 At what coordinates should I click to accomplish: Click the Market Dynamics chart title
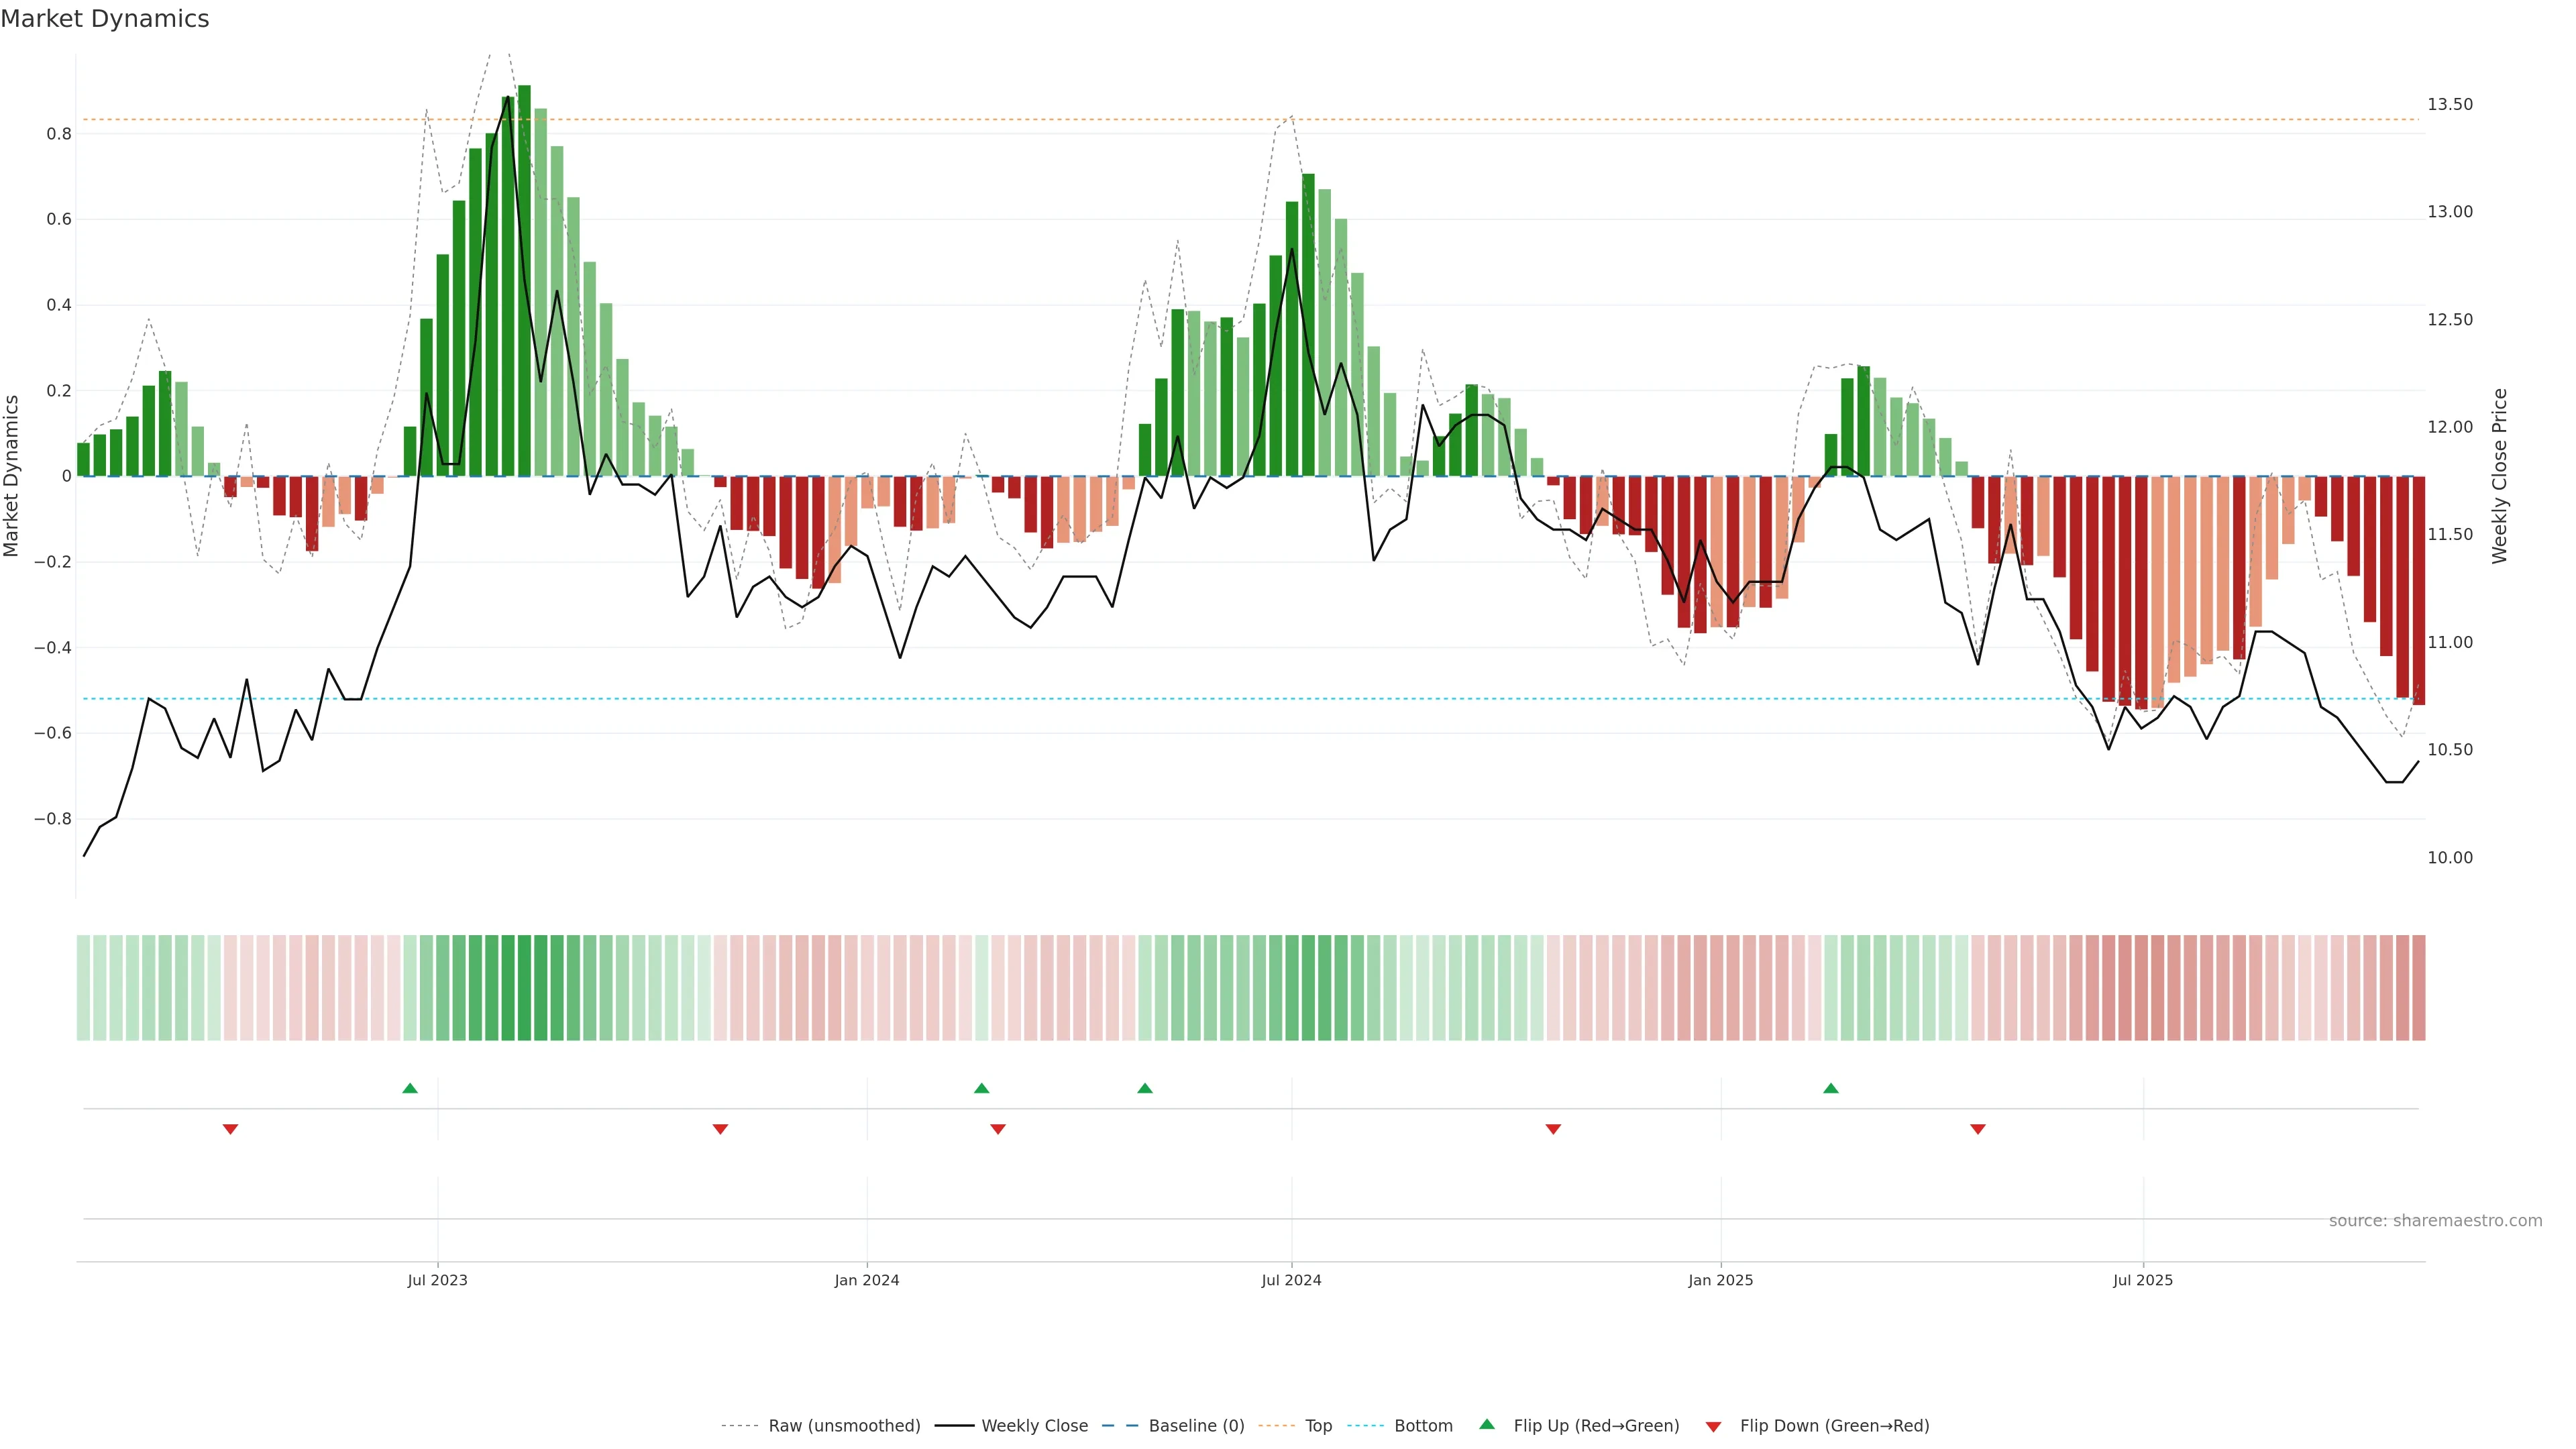coord(105,19)
